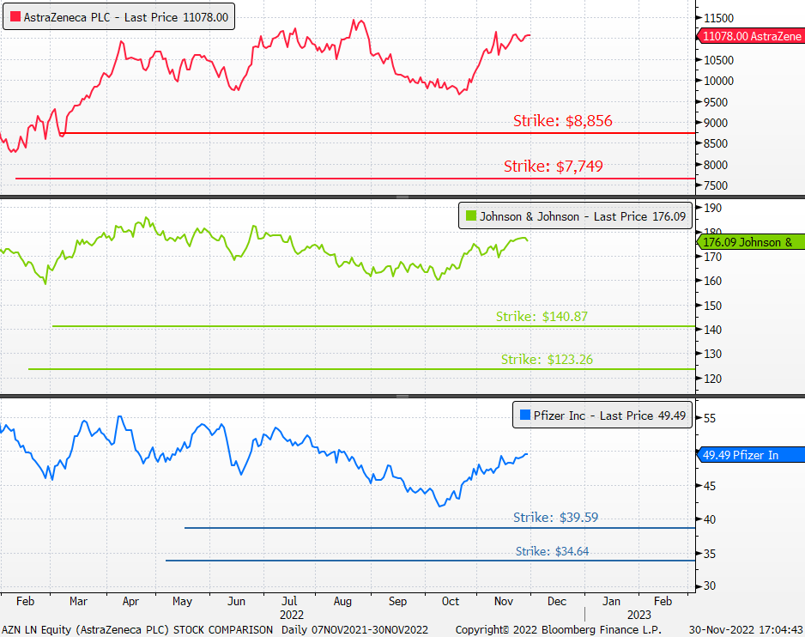Viewport: 805px width, 637px height.
Task: Click the 7500 value on AstraZeneca price axis
Action: 716,185
